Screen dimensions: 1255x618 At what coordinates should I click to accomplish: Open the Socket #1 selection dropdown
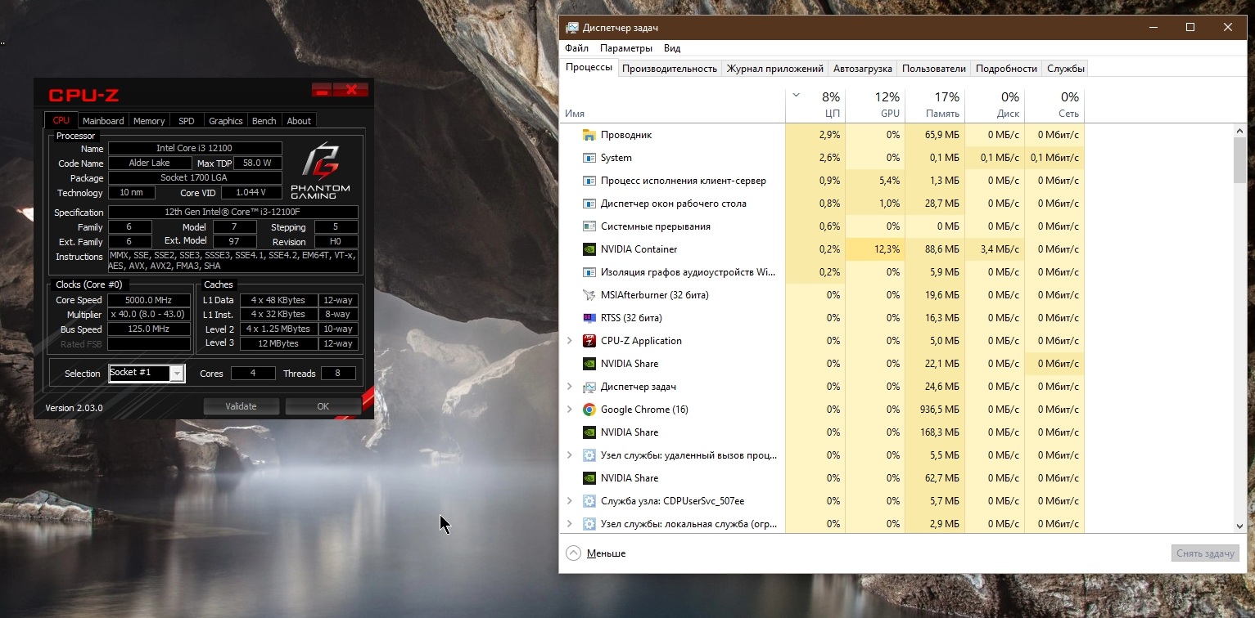pos(177,374)
